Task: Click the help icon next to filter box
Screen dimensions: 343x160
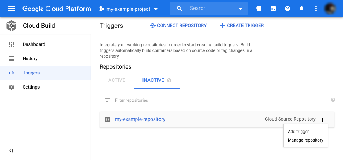Action: [x=333, y=100]
